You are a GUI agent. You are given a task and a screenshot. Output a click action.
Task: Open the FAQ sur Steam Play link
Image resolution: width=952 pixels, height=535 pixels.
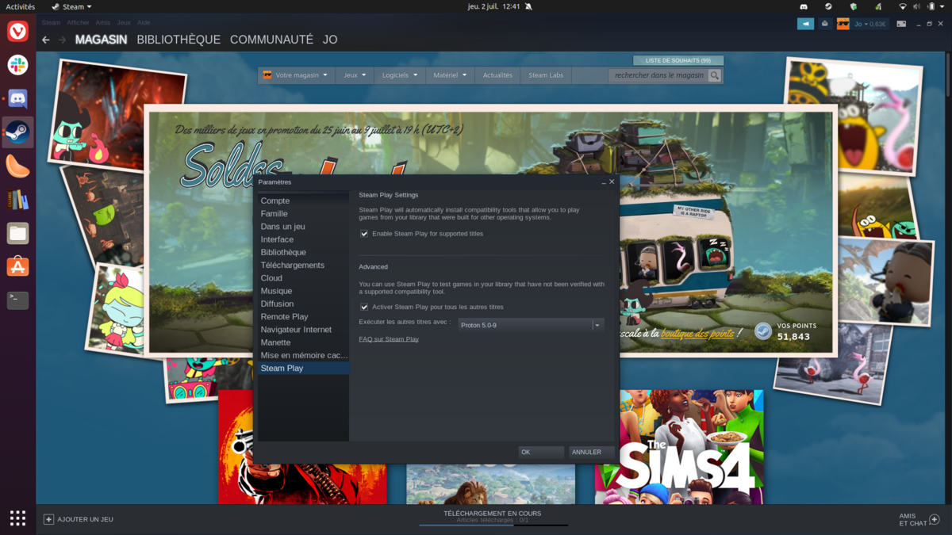pyautogui.click(x=389, y=339)
